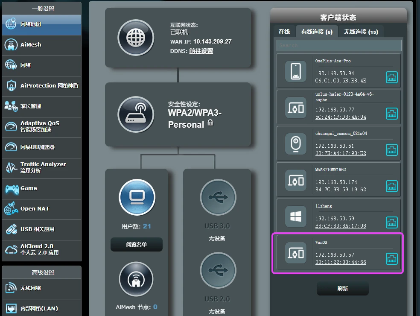The width and height of the screenshot is (420, 316).
Task: Click the 网络地图 globe icon
Action: tap(11, 24)
